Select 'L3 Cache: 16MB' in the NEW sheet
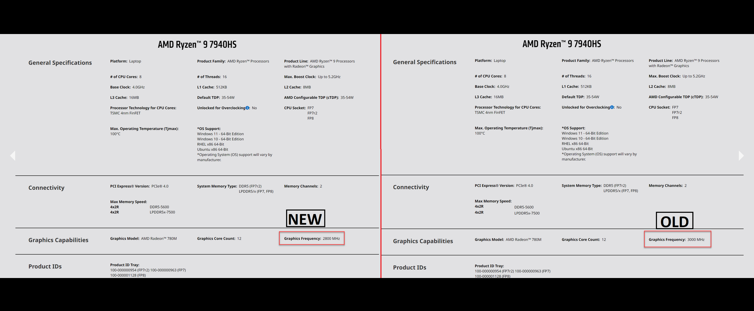754x311 pixels. tap(125, 97)
